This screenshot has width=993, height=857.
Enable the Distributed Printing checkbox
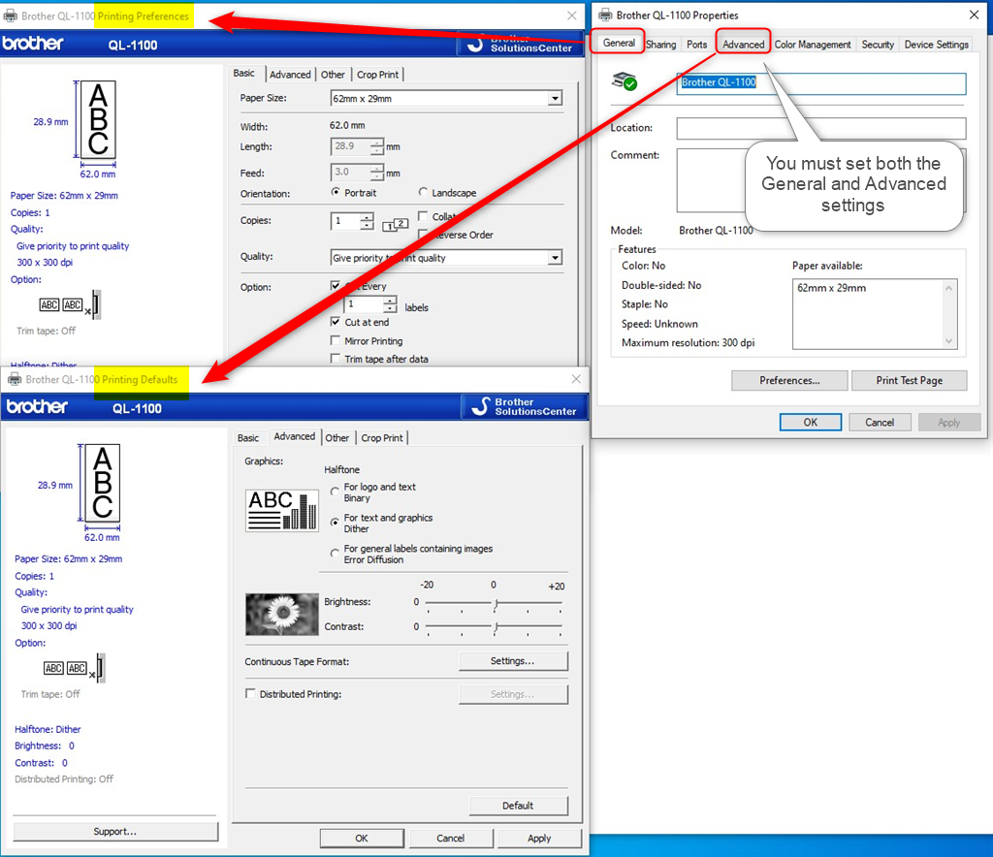click(251, 694)
